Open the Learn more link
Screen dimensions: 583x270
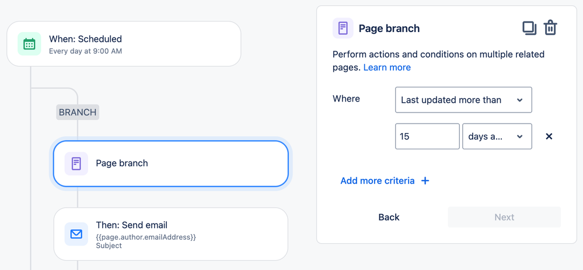[x=387, y=68]
